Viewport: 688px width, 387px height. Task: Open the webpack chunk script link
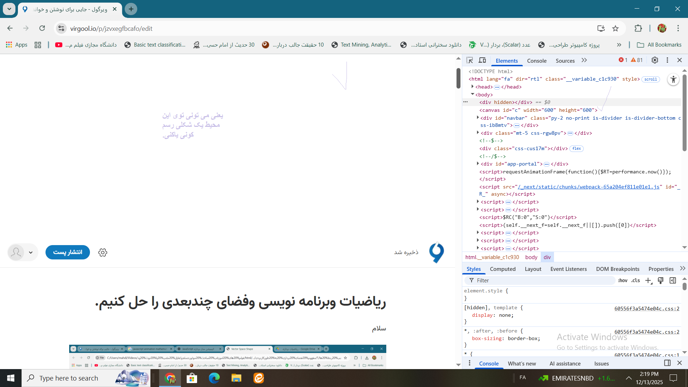click(588, 187)
